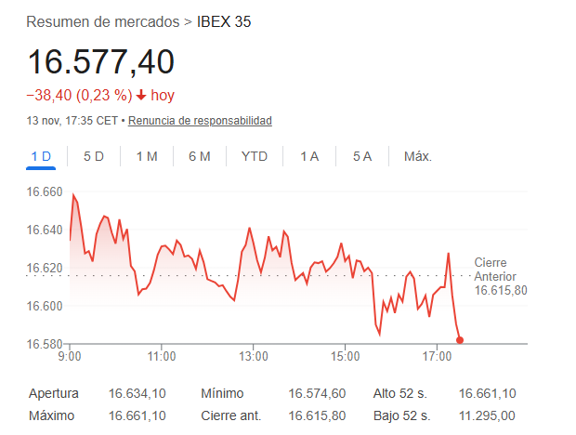Click the Mínimo value 16.574,60
The image size is (576, 435).
pyautogui.click(x=318, y=393)
